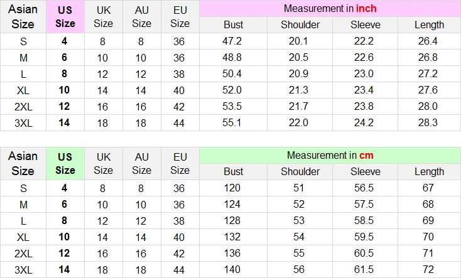This screenshot has width=461, height=278.
Task: Click the 'Measurement in inch' header
Action: (330, 9)
